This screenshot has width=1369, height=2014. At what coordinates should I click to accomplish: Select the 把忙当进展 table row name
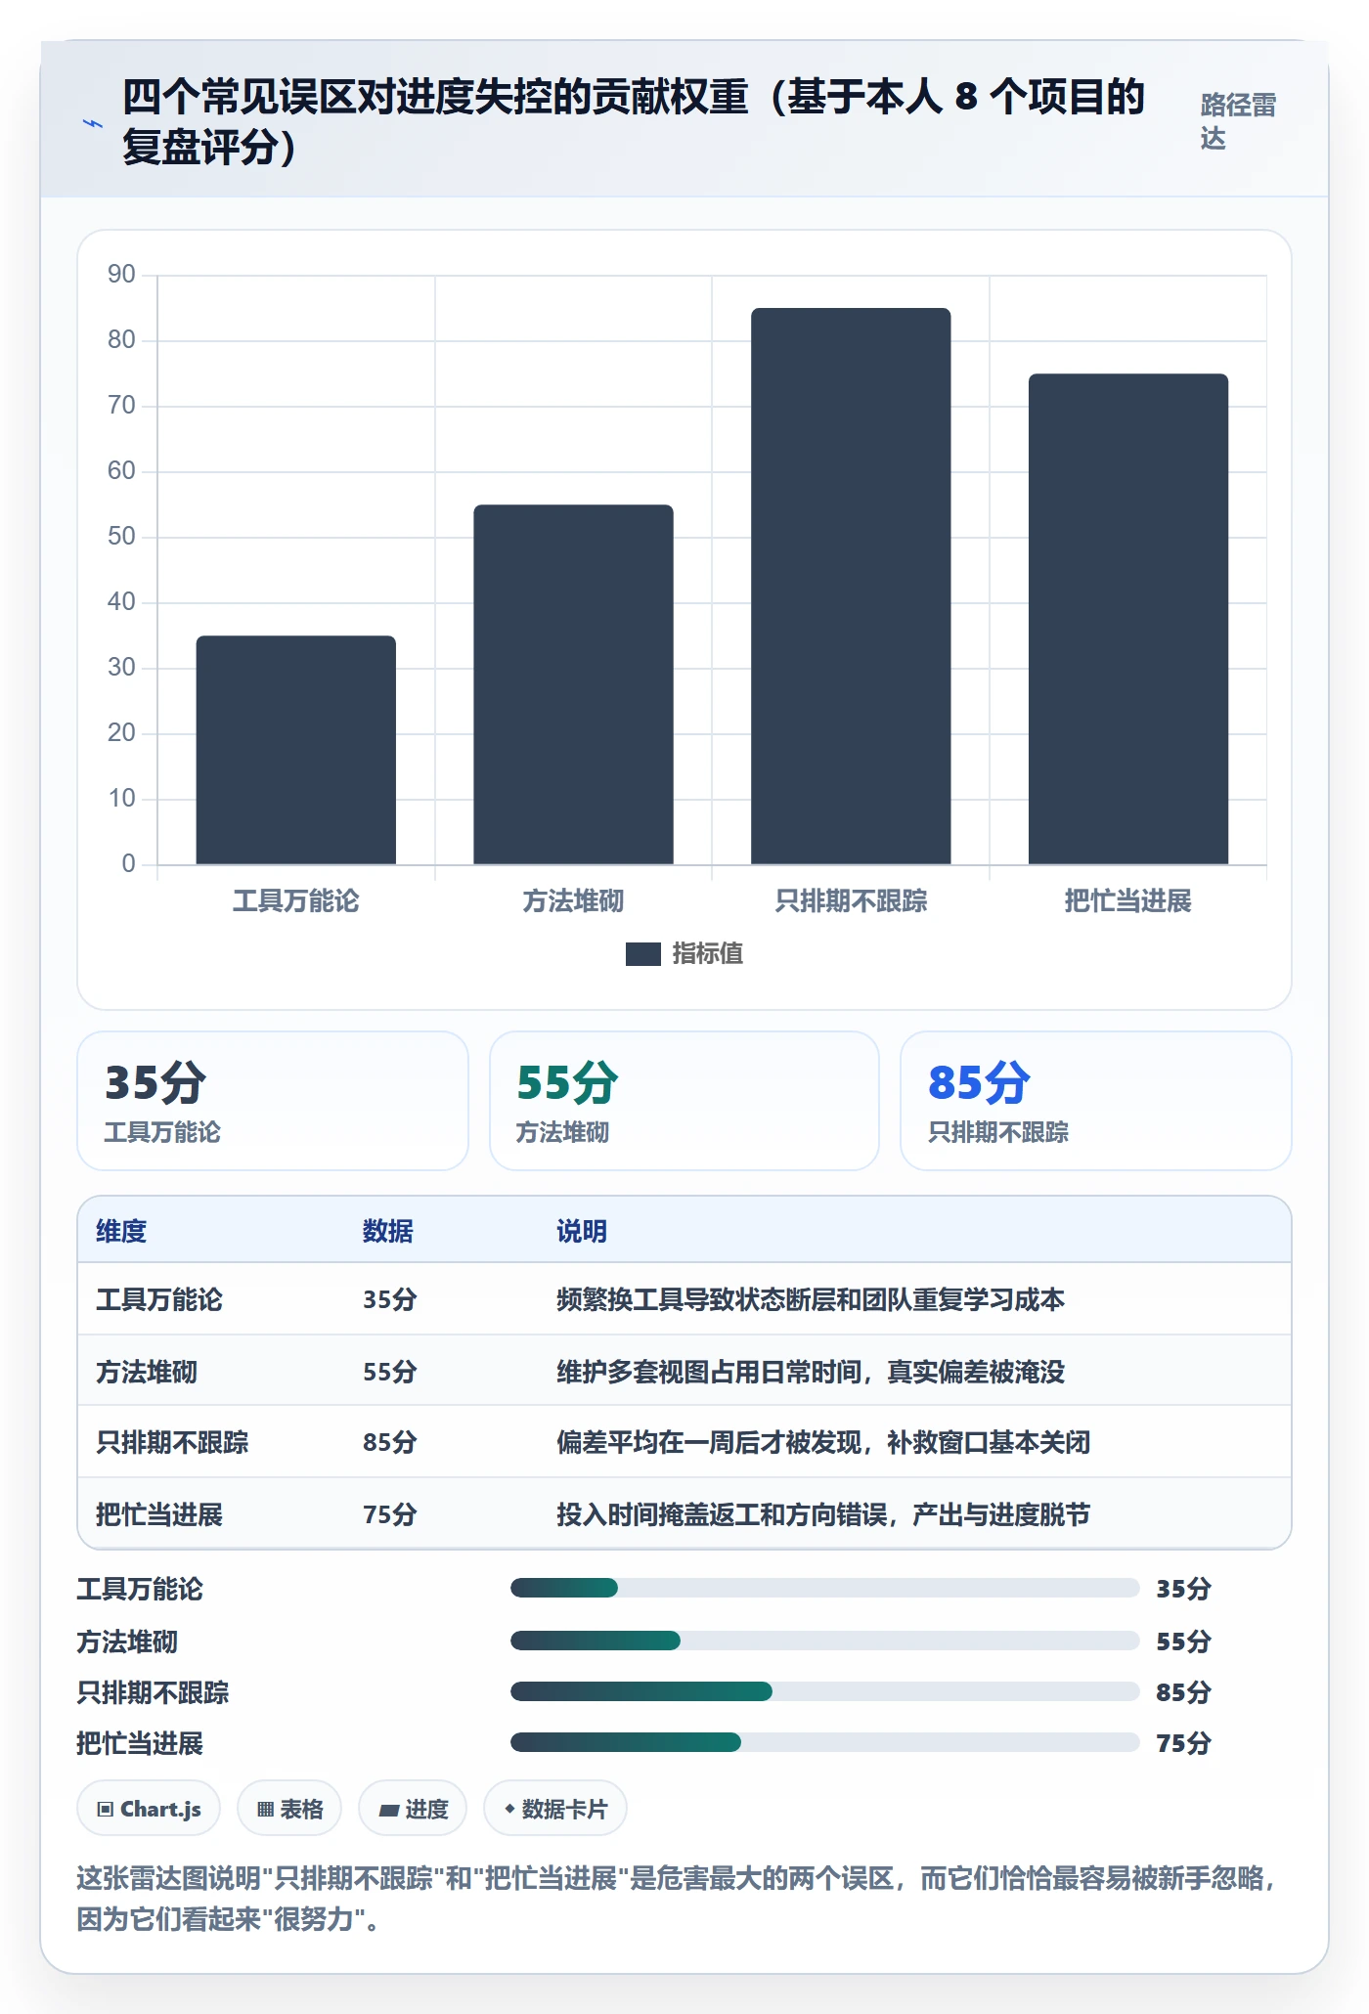(159, 1515)
